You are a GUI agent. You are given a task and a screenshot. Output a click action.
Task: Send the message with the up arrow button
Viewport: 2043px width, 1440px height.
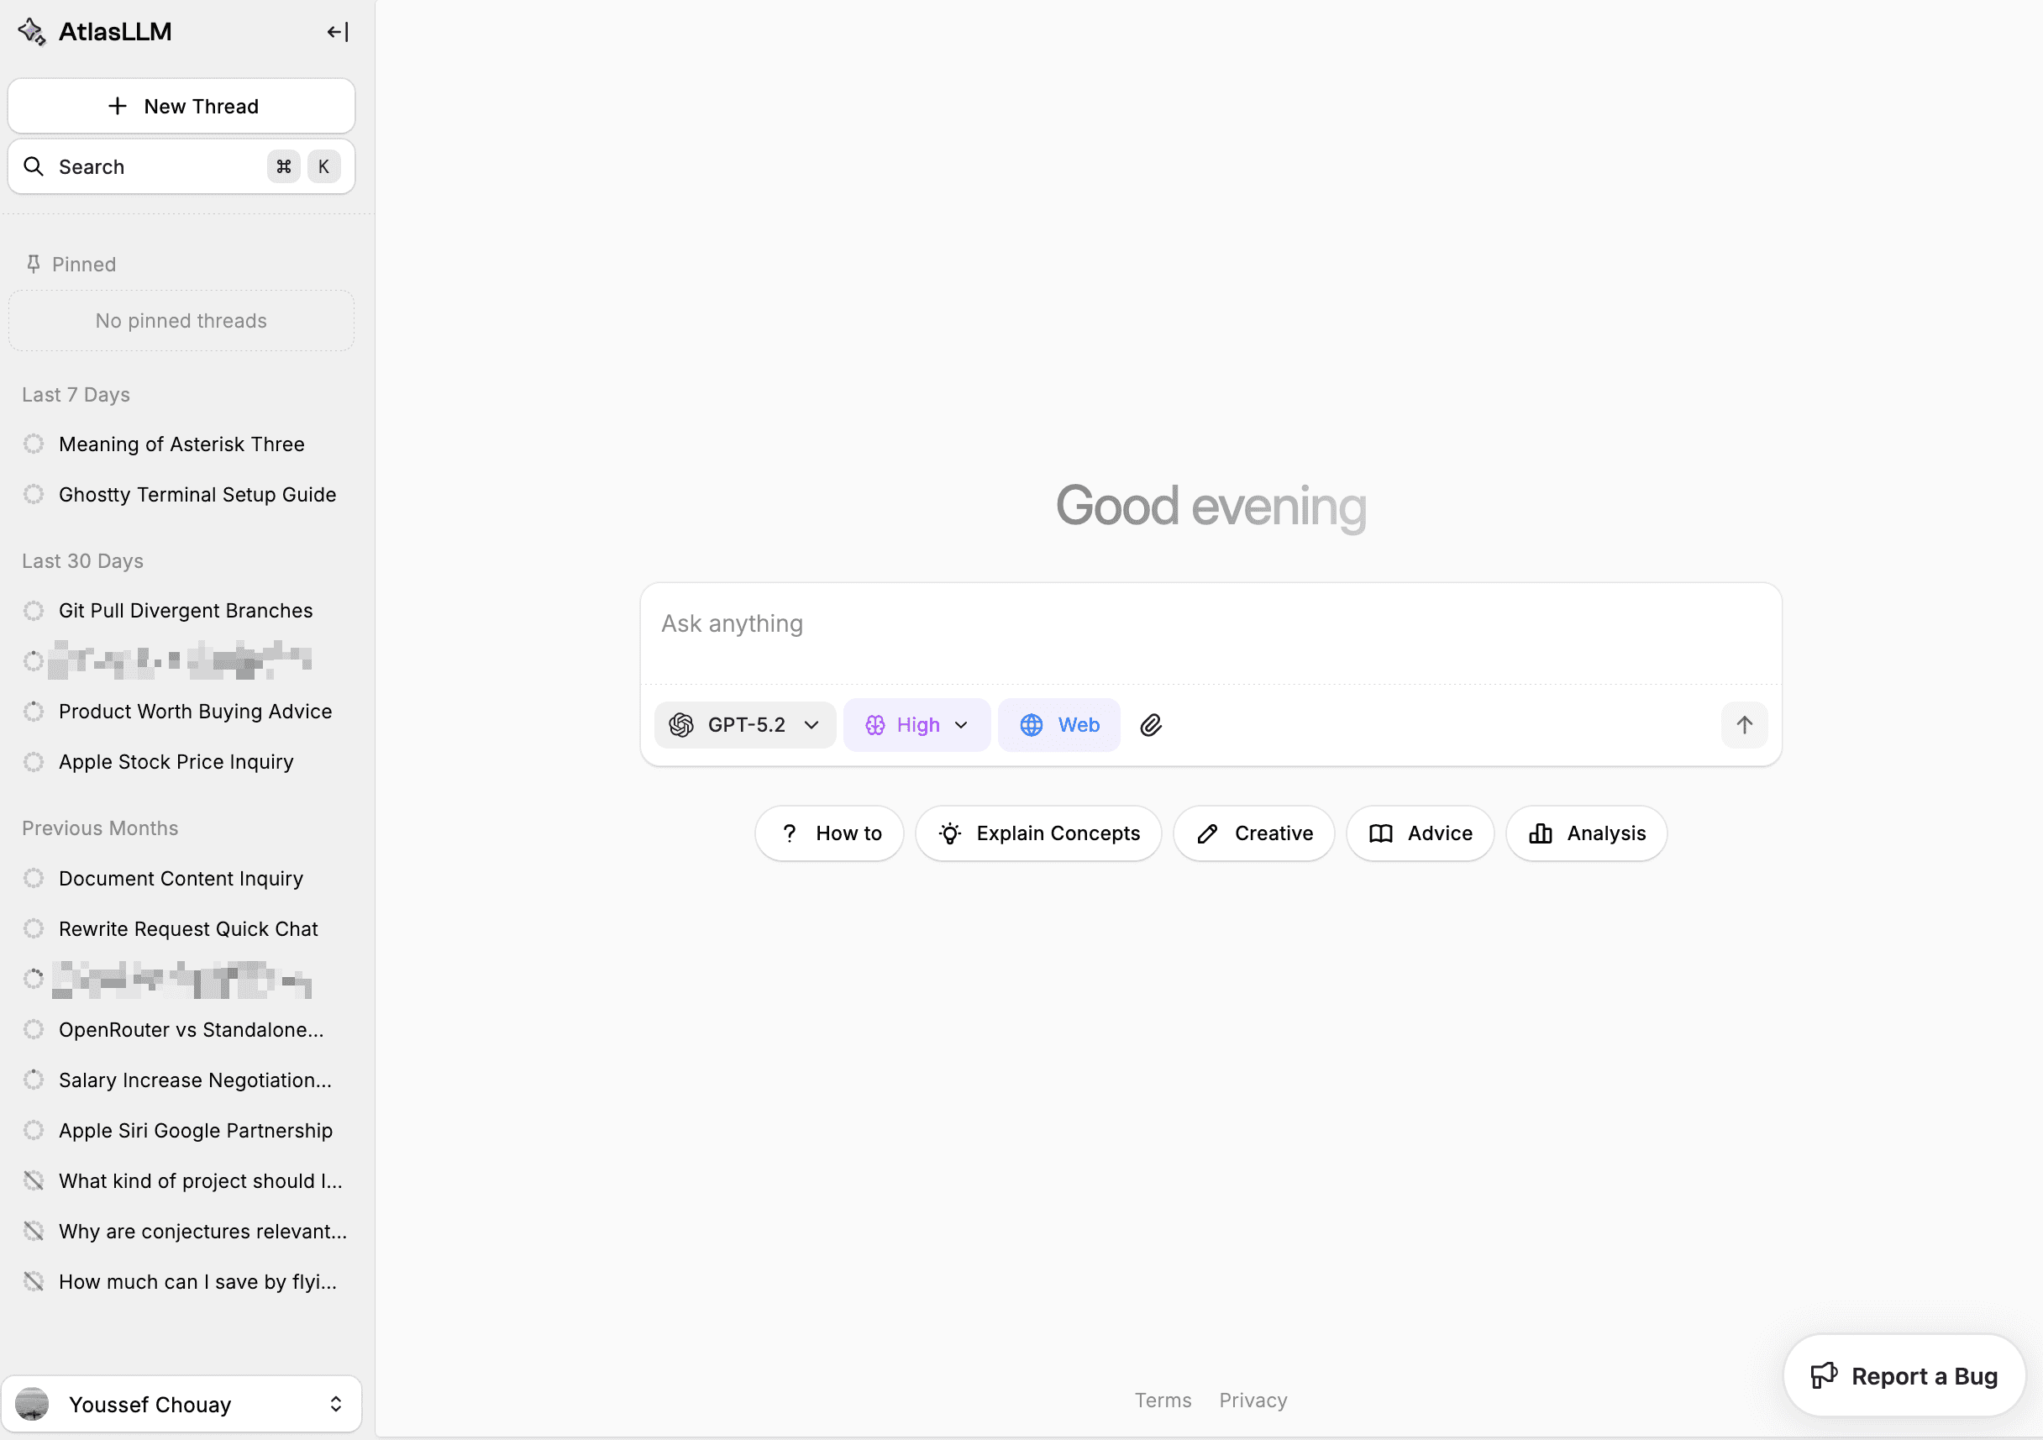click(x=1744, y=724)
